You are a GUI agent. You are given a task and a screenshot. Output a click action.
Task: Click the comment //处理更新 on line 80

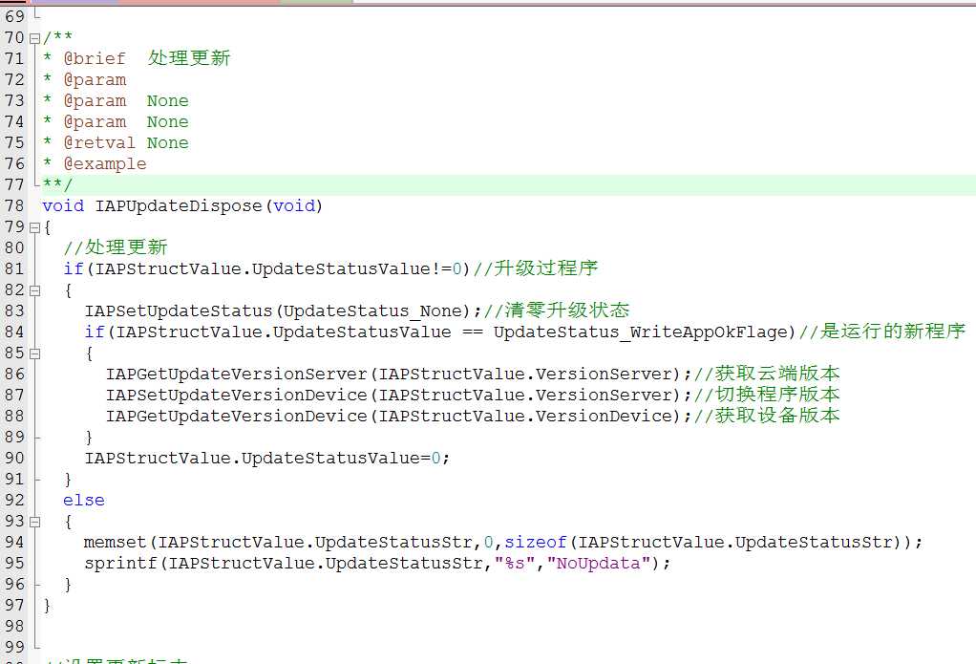tap(116, 247)
